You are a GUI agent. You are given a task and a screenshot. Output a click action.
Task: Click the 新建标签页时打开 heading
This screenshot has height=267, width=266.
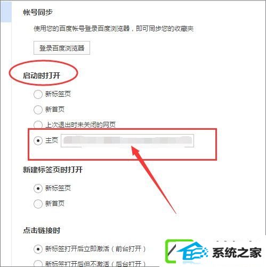coord(53,170)
